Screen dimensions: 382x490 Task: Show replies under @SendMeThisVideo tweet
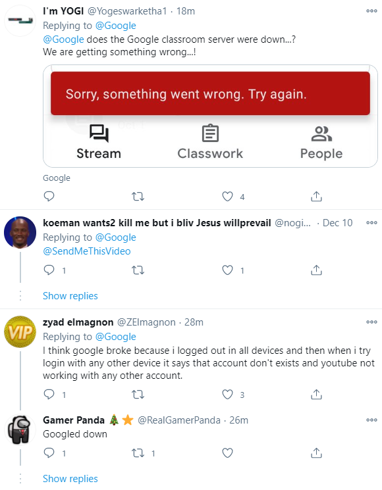pos(70,296)
